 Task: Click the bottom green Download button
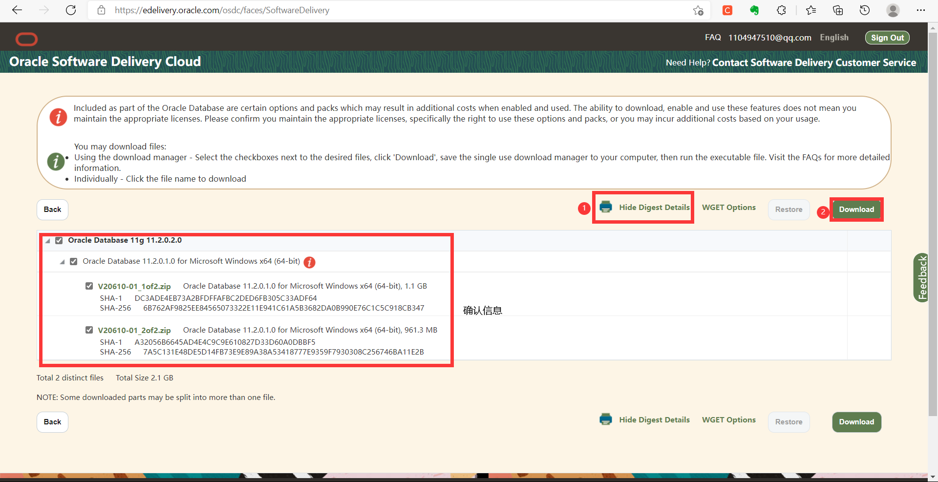pyautogui.click(x=856, y=422)
